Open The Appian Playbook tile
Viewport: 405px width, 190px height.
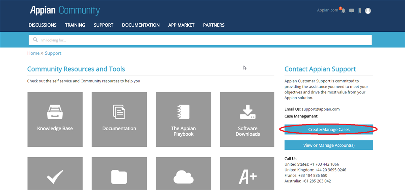(x=184, y=119)
